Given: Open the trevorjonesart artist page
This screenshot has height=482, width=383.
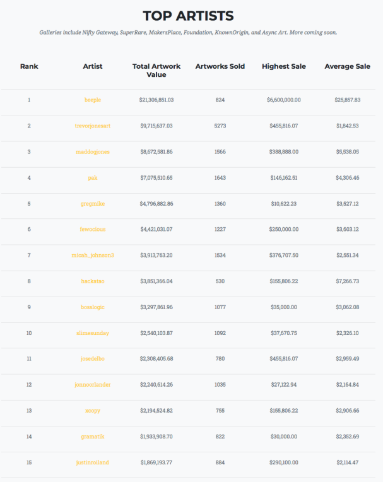Looking at the screenshot, I should pos(93,126).
